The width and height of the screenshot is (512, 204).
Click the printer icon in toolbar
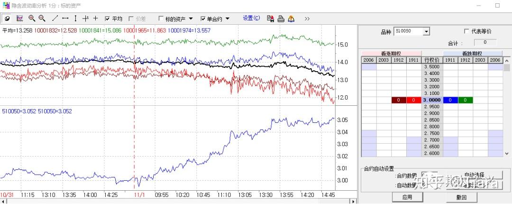click(281, 19)
